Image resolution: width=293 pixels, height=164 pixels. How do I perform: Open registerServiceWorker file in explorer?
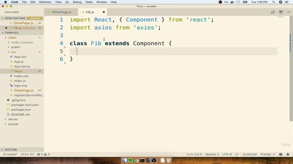click(29, 95)
